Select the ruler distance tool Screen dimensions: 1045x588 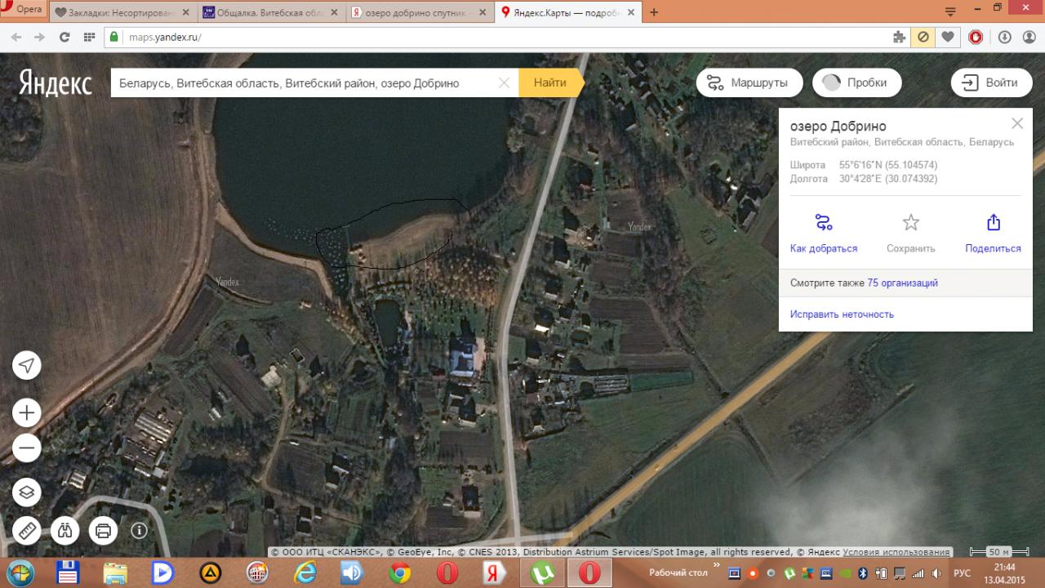[x=27, y=531]
